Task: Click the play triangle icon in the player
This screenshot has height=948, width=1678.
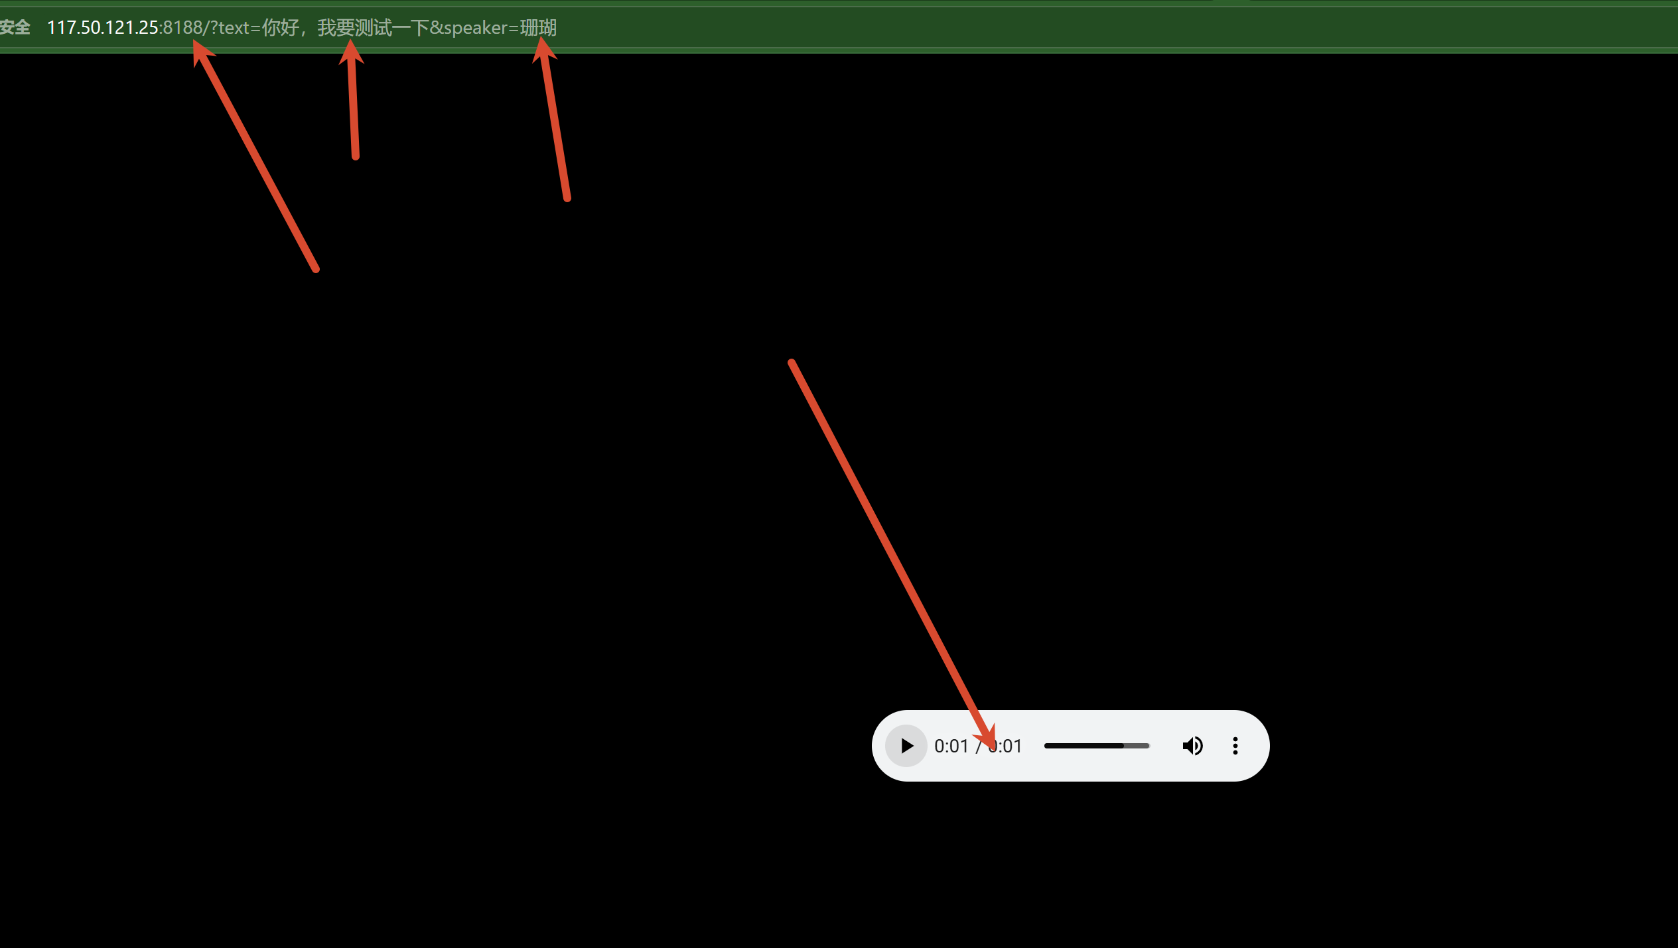Action: tap(905, 745)
